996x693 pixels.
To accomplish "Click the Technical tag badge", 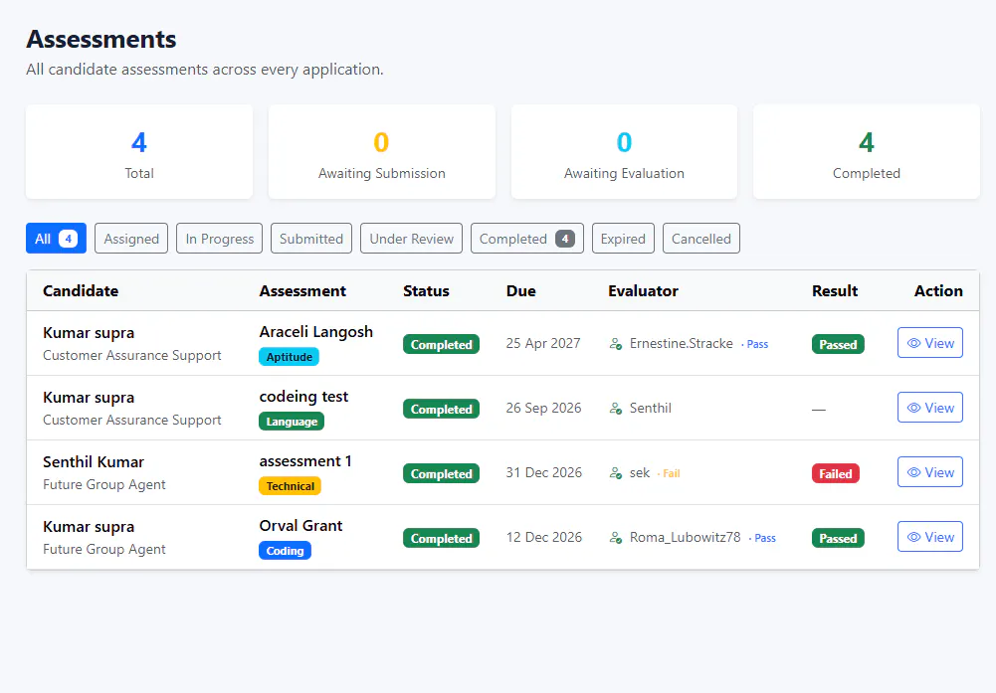I will (x=290, y=486).
